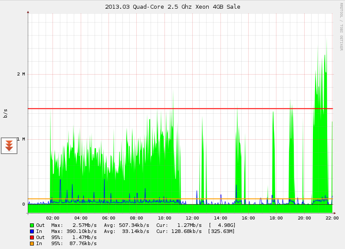Click the 12:00 time axis label
This screenshot has width=345, height=249.
click(x=192, y=218)
